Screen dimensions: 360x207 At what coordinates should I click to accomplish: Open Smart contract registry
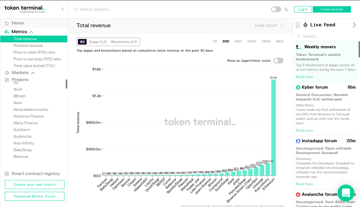(35, 174)
